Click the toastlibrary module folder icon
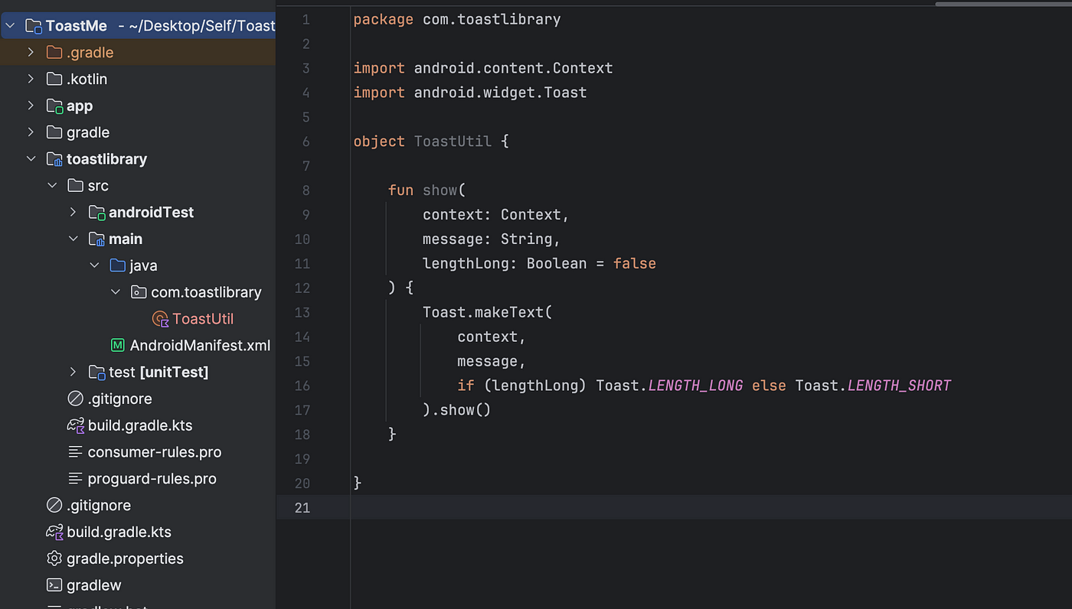Viewport: 1072px width, 609px height. [54, 159]
